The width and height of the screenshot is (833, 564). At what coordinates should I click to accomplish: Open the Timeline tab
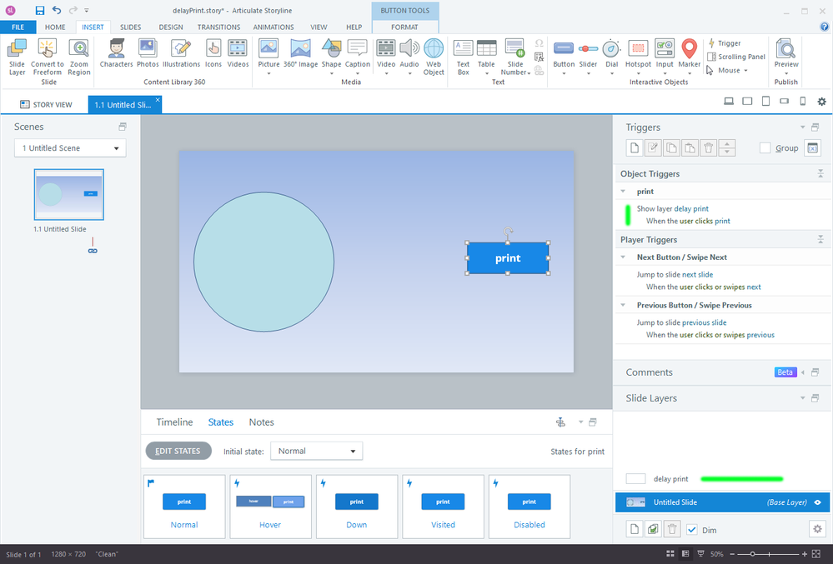174,422
